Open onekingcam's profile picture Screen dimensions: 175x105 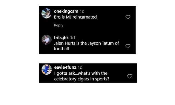(46, 13)
